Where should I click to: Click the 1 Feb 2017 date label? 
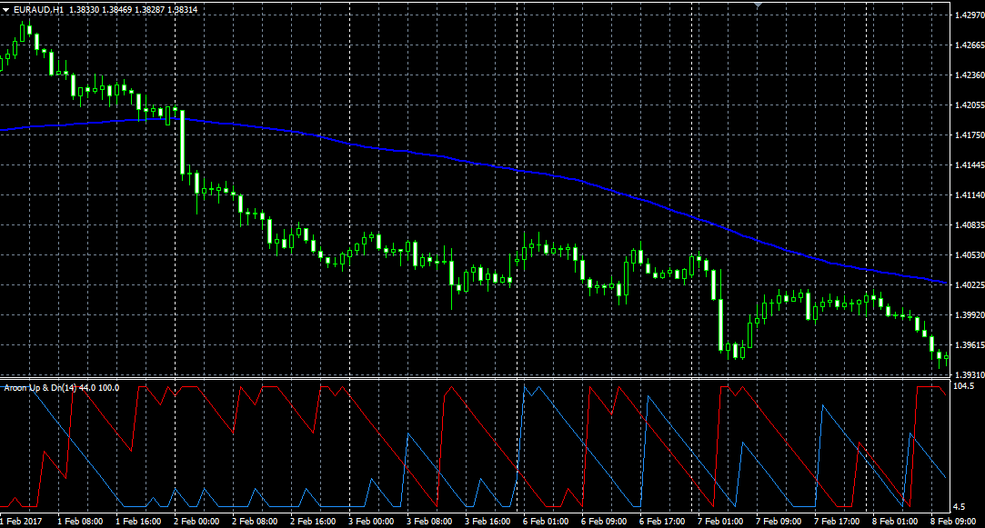(20, 522)
